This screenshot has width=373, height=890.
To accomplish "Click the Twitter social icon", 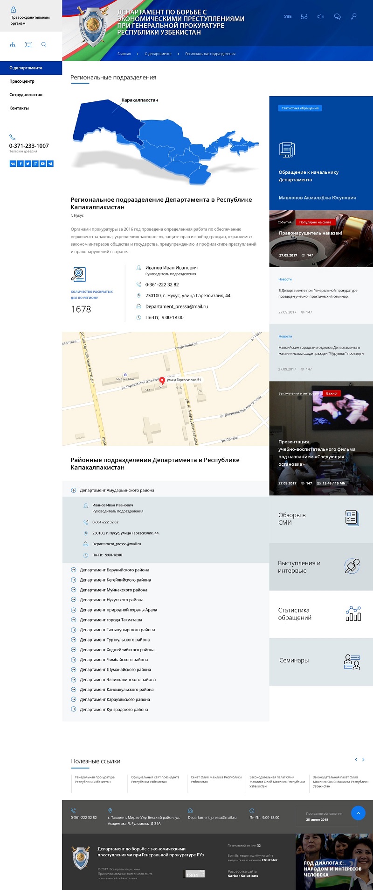I will coord(28,164).
